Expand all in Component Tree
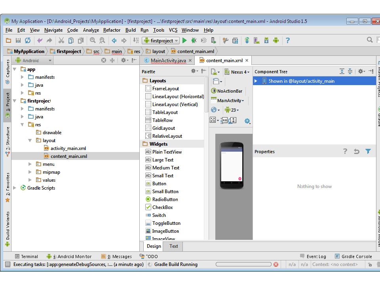The image size is (380, 285). click(342, 71)
